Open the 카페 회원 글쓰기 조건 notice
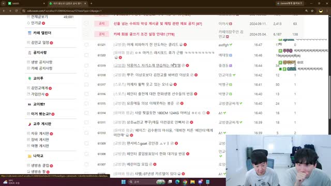 [144, 34]
